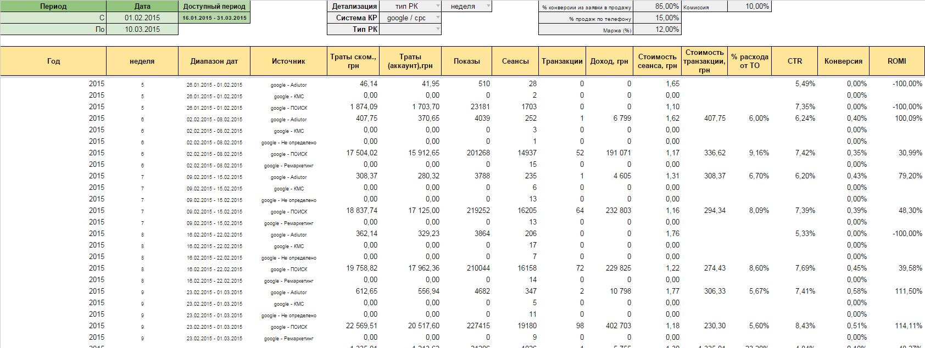Select the spend cell 17 504,02
Screen dimensions: 925x348
[361, 153]
